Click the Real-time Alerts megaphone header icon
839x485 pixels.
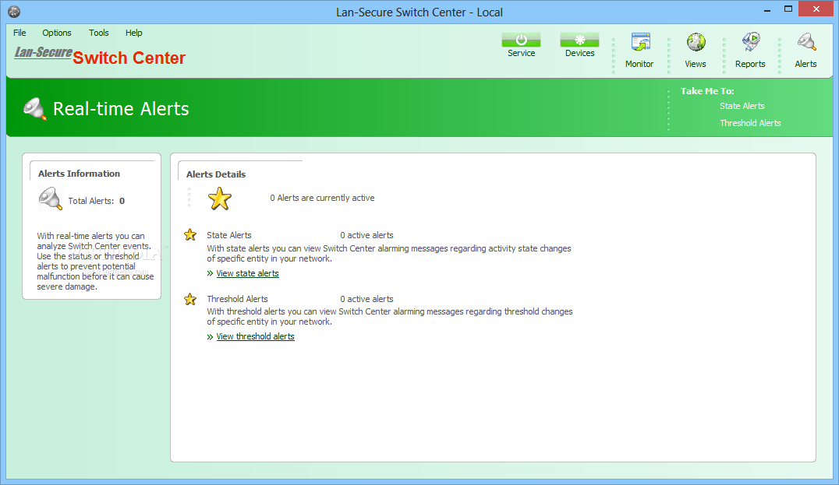point(35,108)
